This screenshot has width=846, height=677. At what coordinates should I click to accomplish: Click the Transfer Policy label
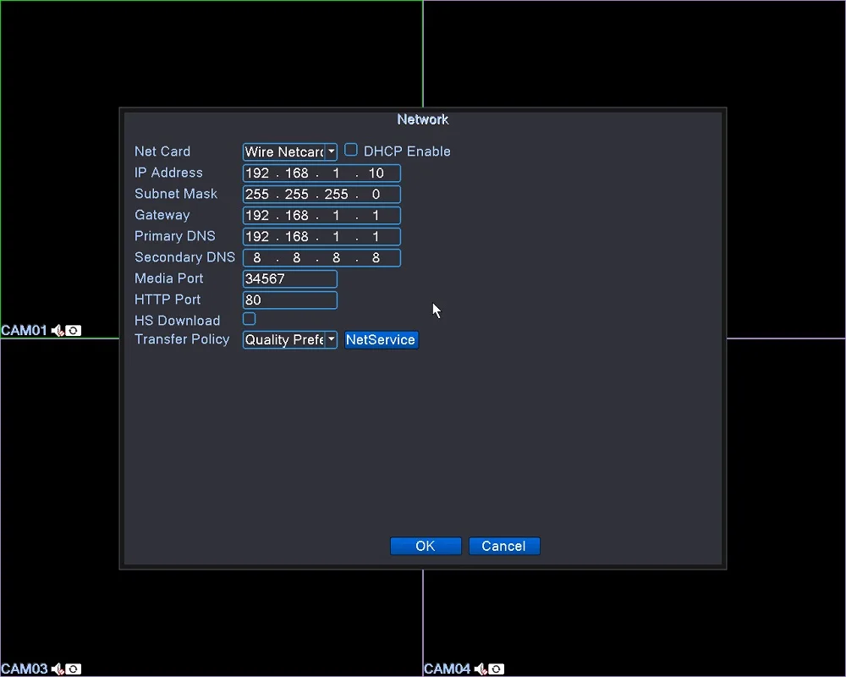[182, 339]
